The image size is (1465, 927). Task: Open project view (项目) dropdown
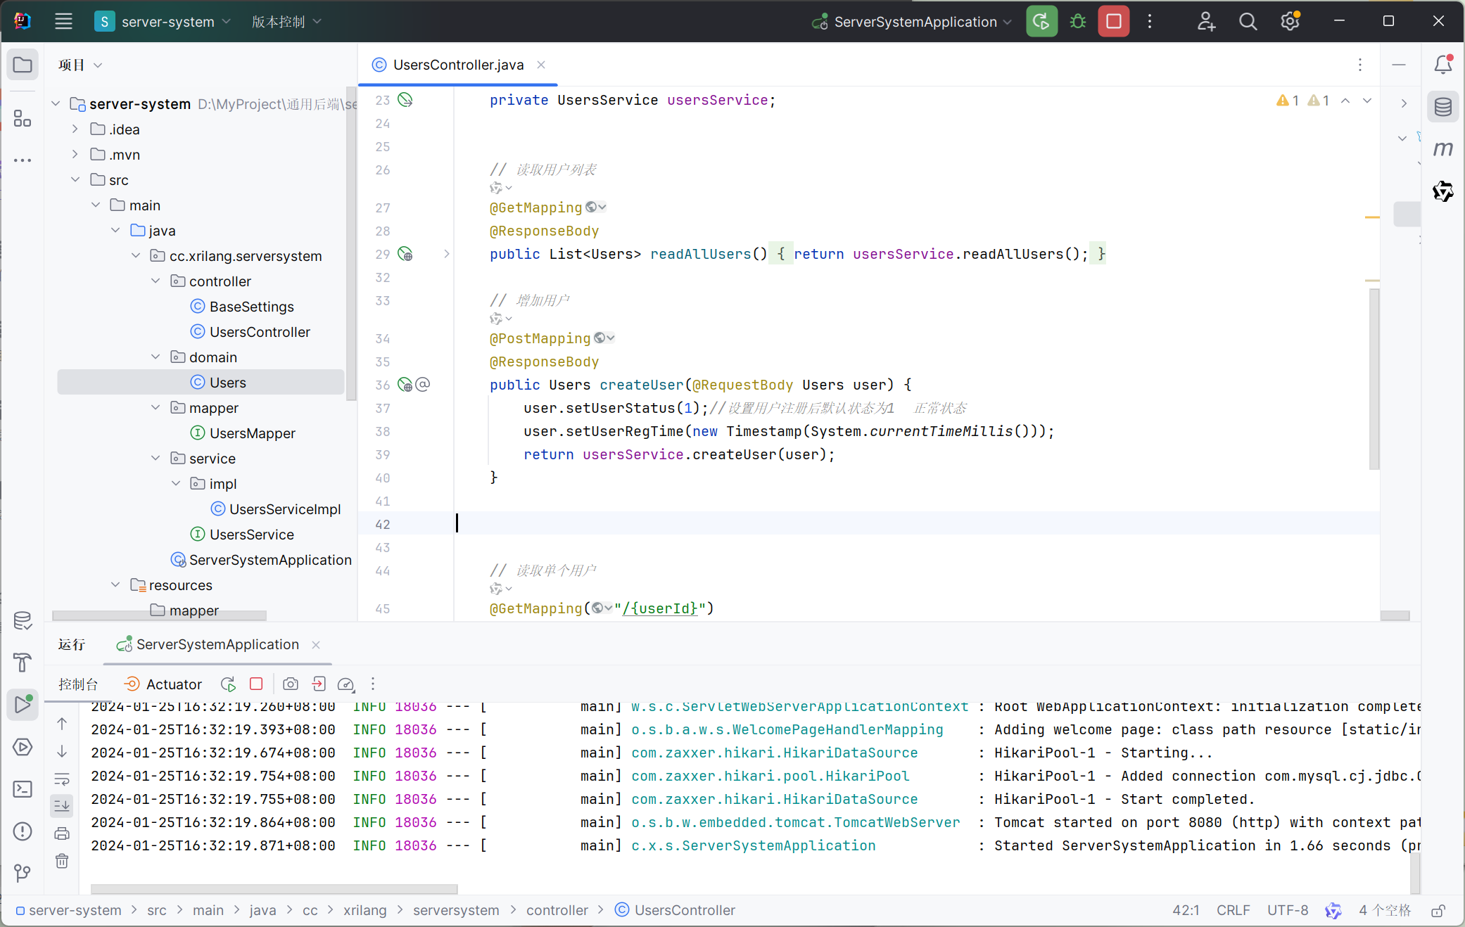point(80,65)
